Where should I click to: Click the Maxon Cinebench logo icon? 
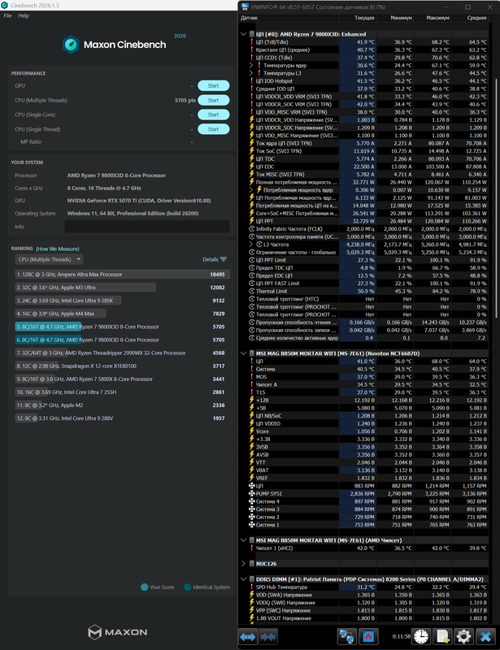pos(71,45)
